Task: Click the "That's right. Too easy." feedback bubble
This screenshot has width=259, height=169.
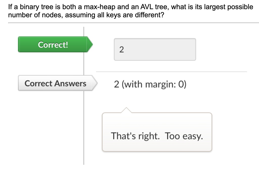Action: point(157,132)
